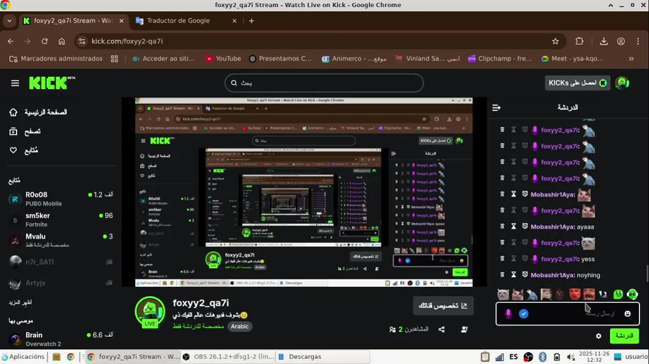This screenshot has width=649, height=364.
Task: Open the emoji picker in chat input
Action: click(x=627, y=313)
